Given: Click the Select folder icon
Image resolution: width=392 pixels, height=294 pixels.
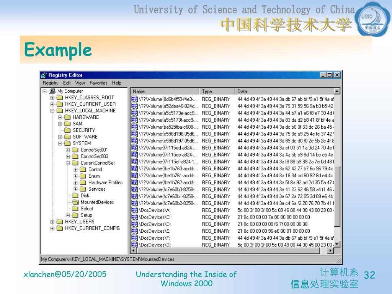Looking at the screenshot, I should pyautogui.click(x=75, y=209).
